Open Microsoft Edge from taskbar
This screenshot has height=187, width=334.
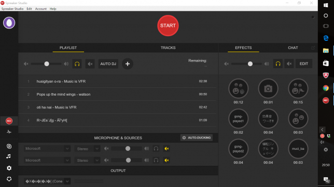pyautogui.click(x=326, y=38)
